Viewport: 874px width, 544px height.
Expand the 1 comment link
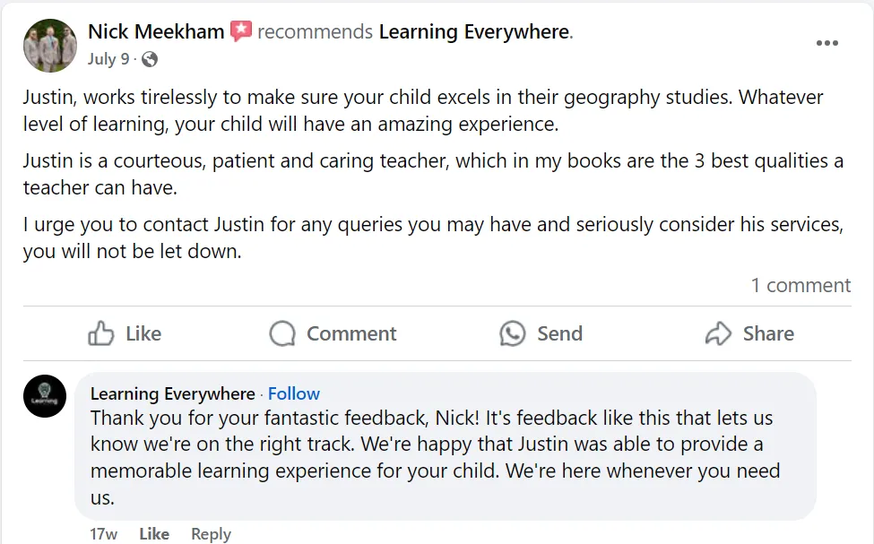(x=800, y=285)
